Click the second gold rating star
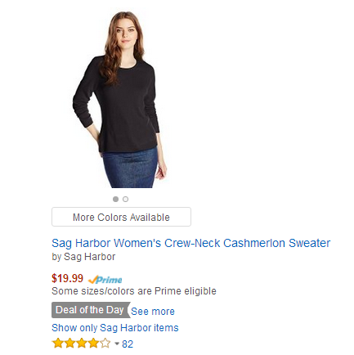This screenshot has height=355, width=354. tap(69, 344)
